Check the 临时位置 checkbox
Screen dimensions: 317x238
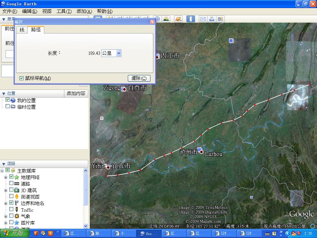pos(7,106)
